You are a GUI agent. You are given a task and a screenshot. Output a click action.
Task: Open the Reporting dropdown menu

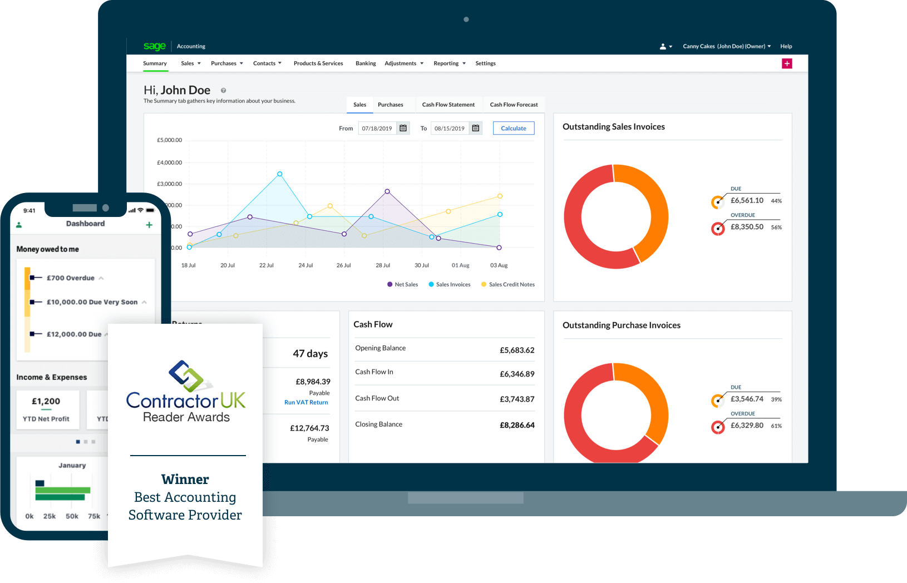450,63
